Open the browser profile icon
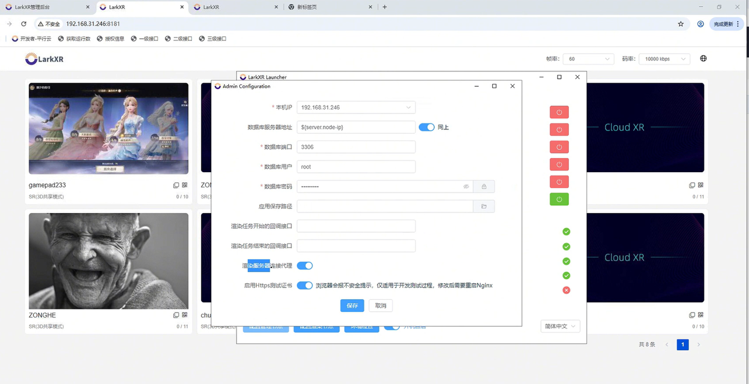Screen dimensions: 749x384 point(700,24)
